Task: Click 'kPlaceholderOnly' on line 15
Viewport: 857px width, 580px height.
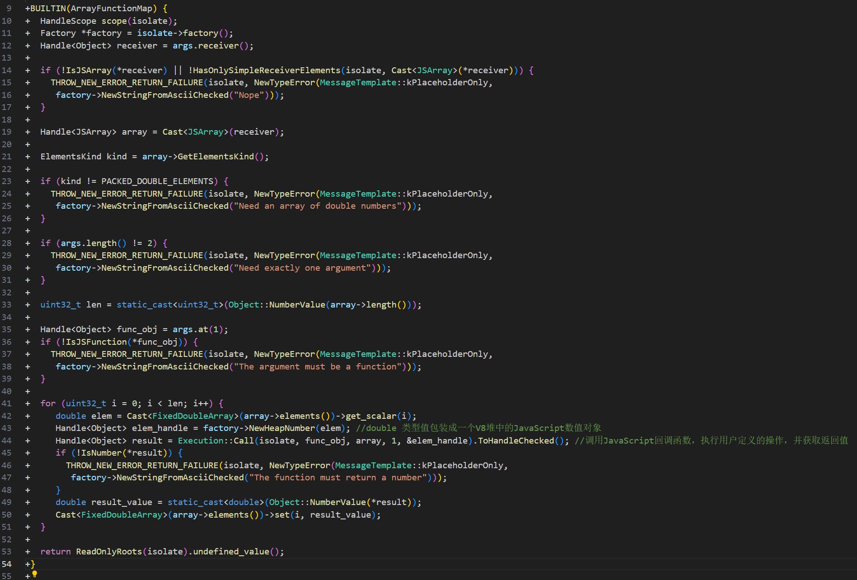Action: (x=447, y=83)
